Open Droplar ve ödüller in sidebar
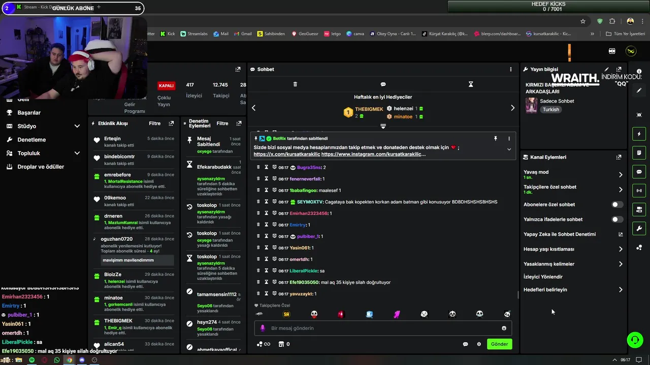Screen dimensions: 650x365 (41, 167)
